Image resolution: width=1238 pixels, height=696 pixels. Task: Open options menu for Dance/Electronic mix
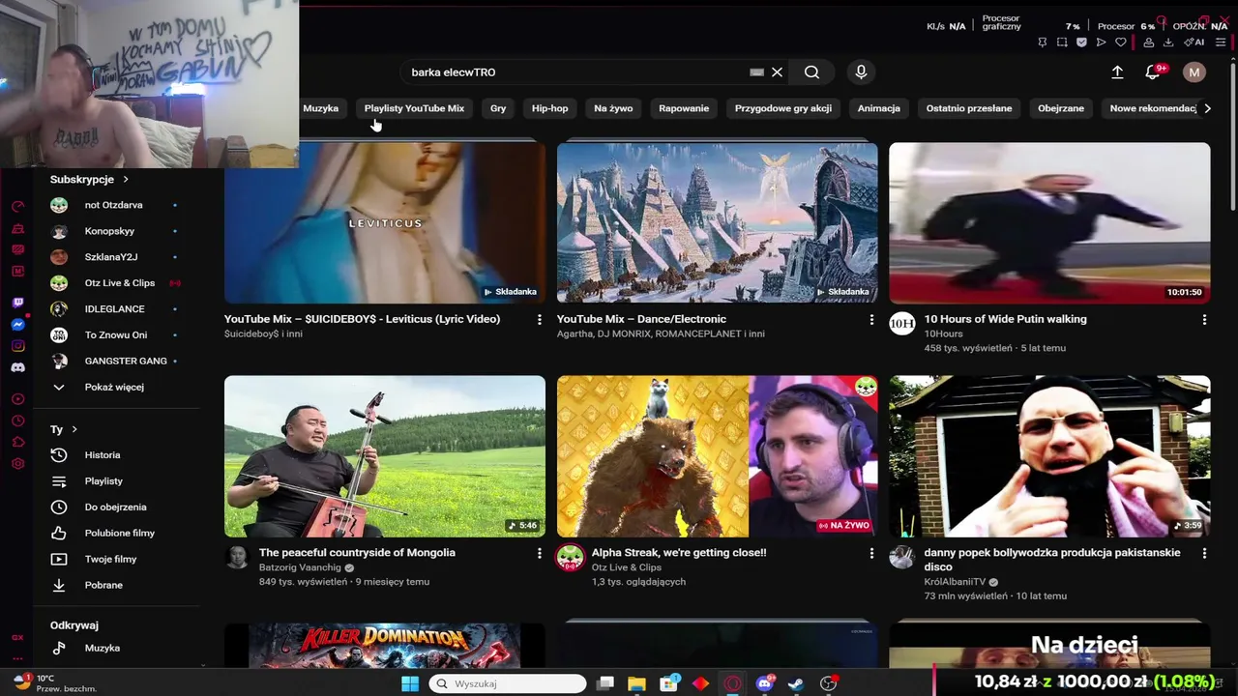871,320
